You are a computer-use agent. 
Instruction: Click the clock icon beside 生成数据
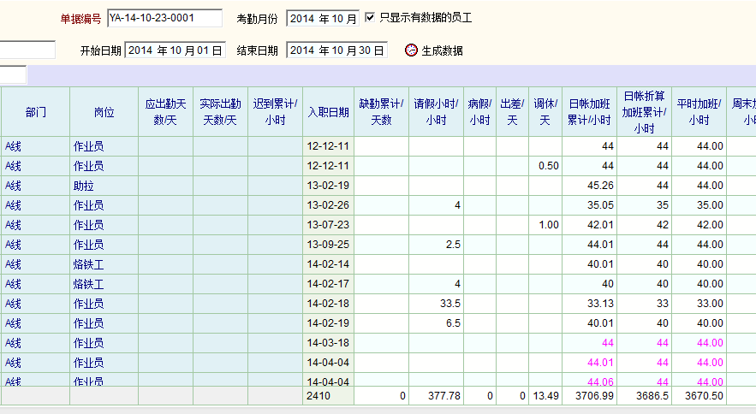coord(411,50)
